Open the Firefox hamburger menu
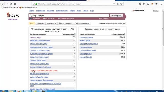Screen dimensions: 164x92 pos(161,4)
